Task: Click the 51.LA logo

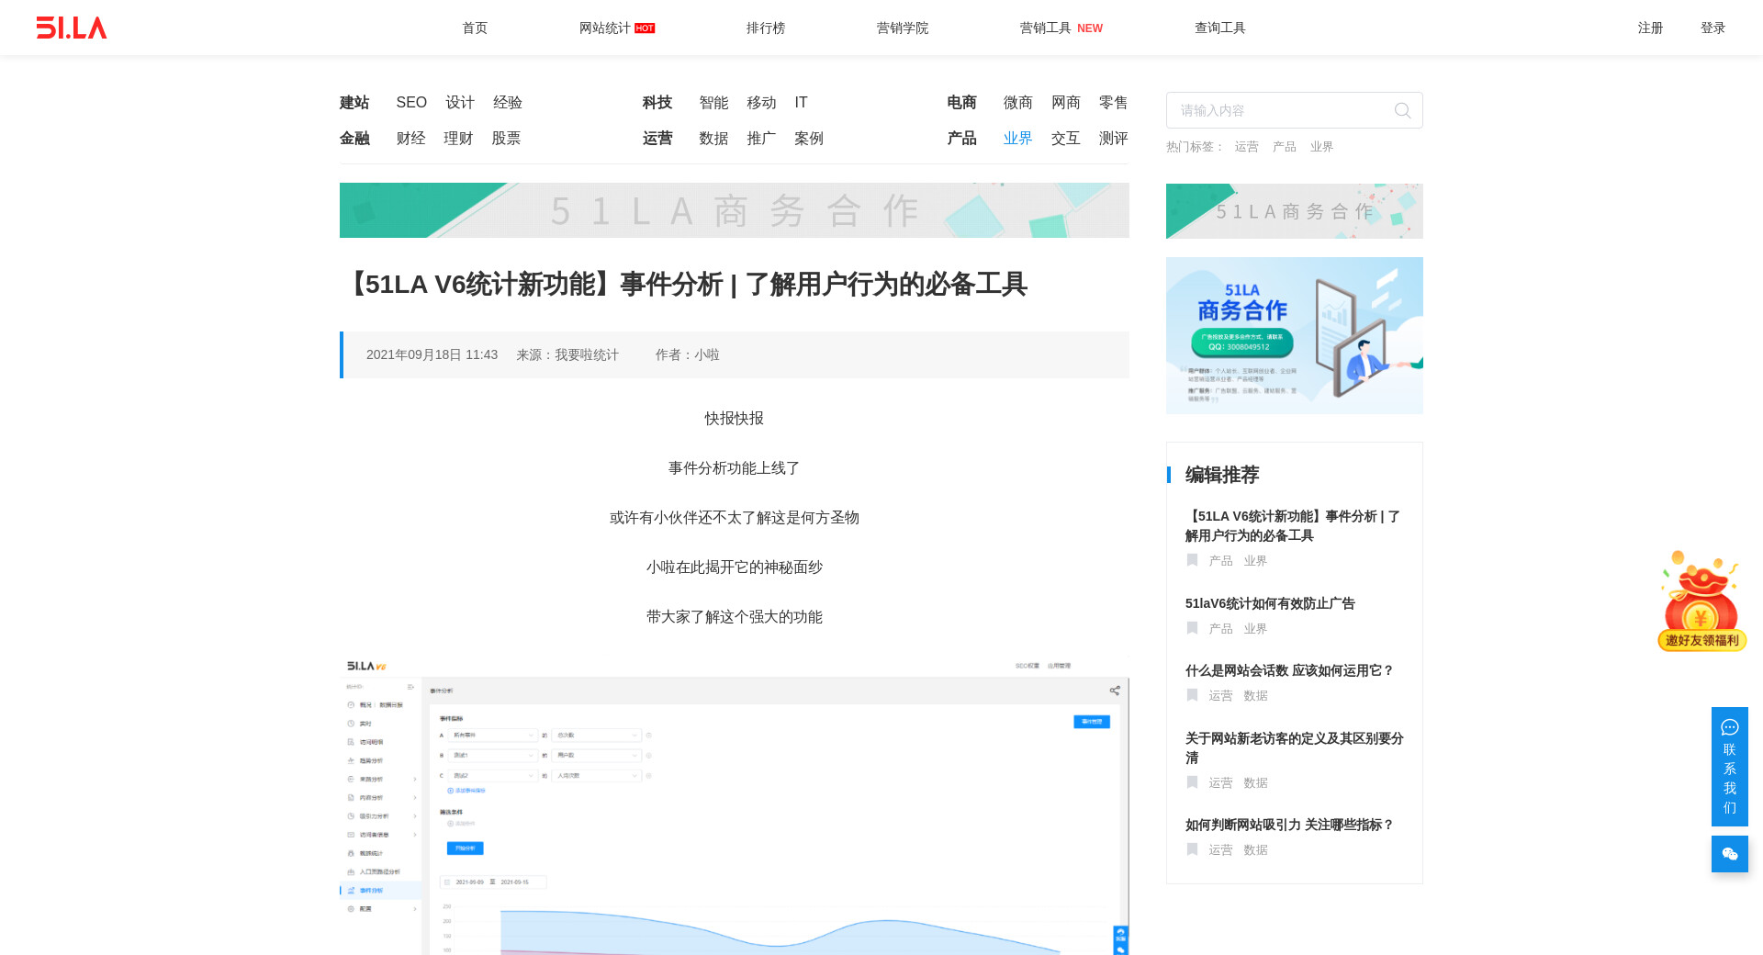Action: pyautogui.click(x=72, y=28)
